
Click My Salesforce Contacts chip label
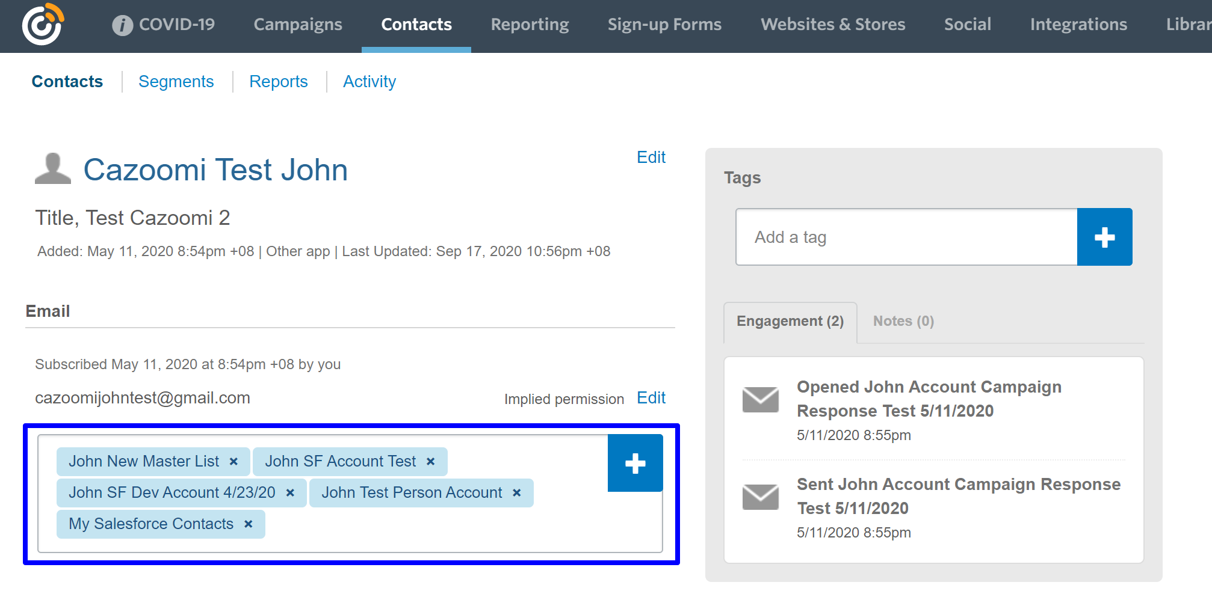click(x=151, y=524)
